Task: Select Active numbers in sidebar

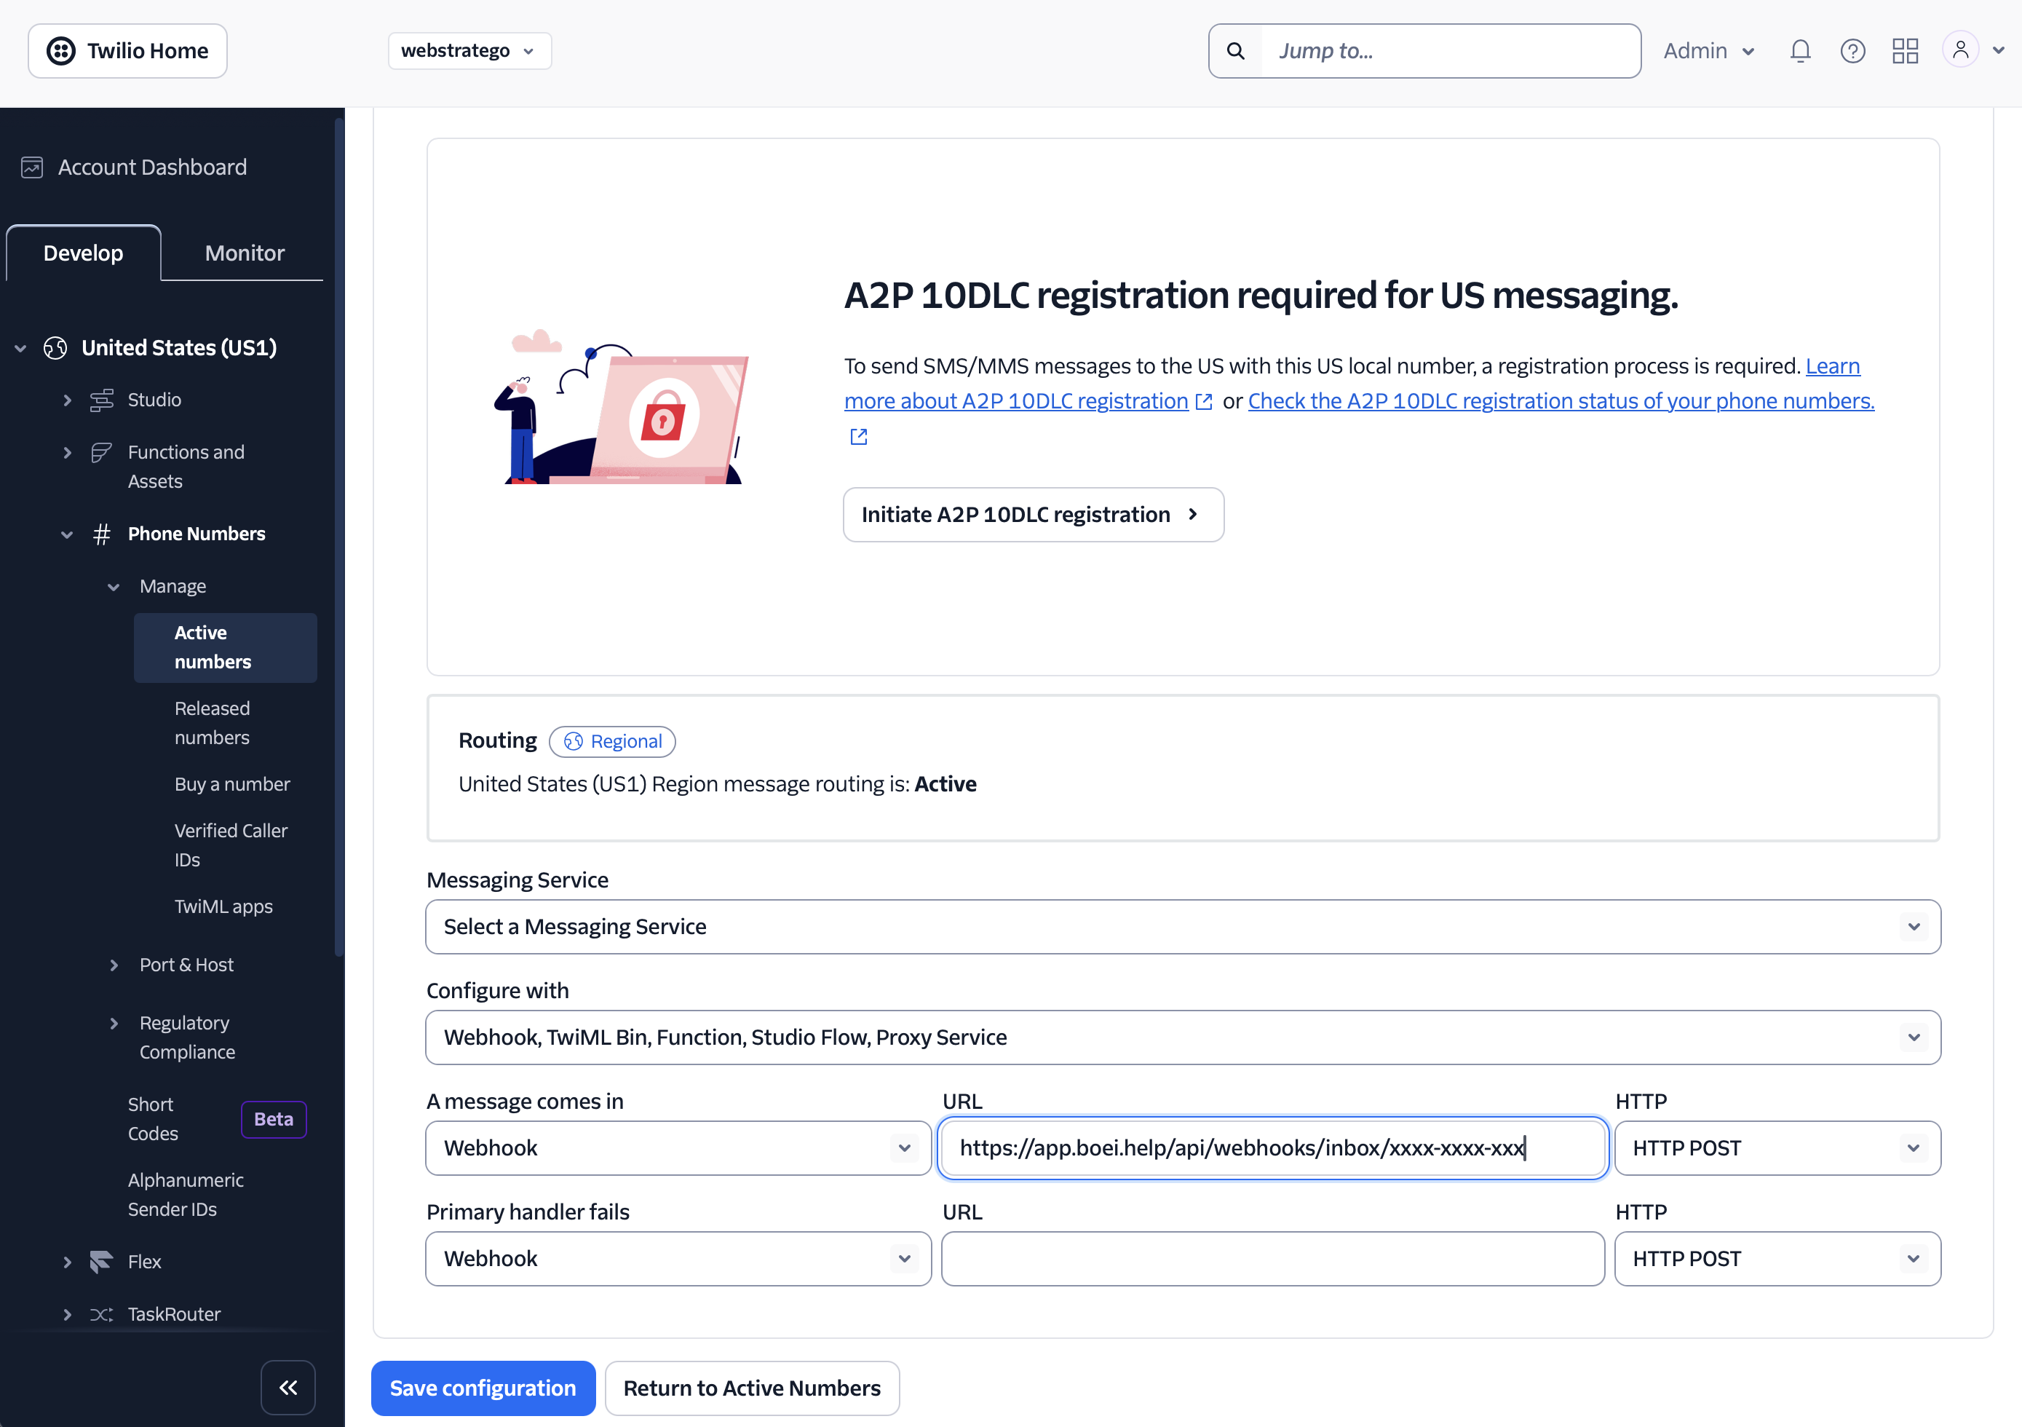Action: 226,647
